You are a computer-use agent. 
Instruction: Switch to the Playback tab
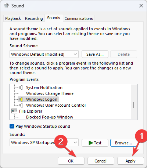(x=13, y=18)
